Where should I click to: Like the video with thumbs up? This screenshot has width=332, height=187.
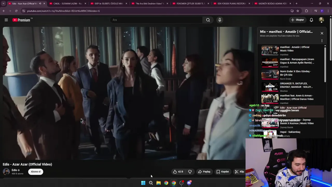(178, 172)
